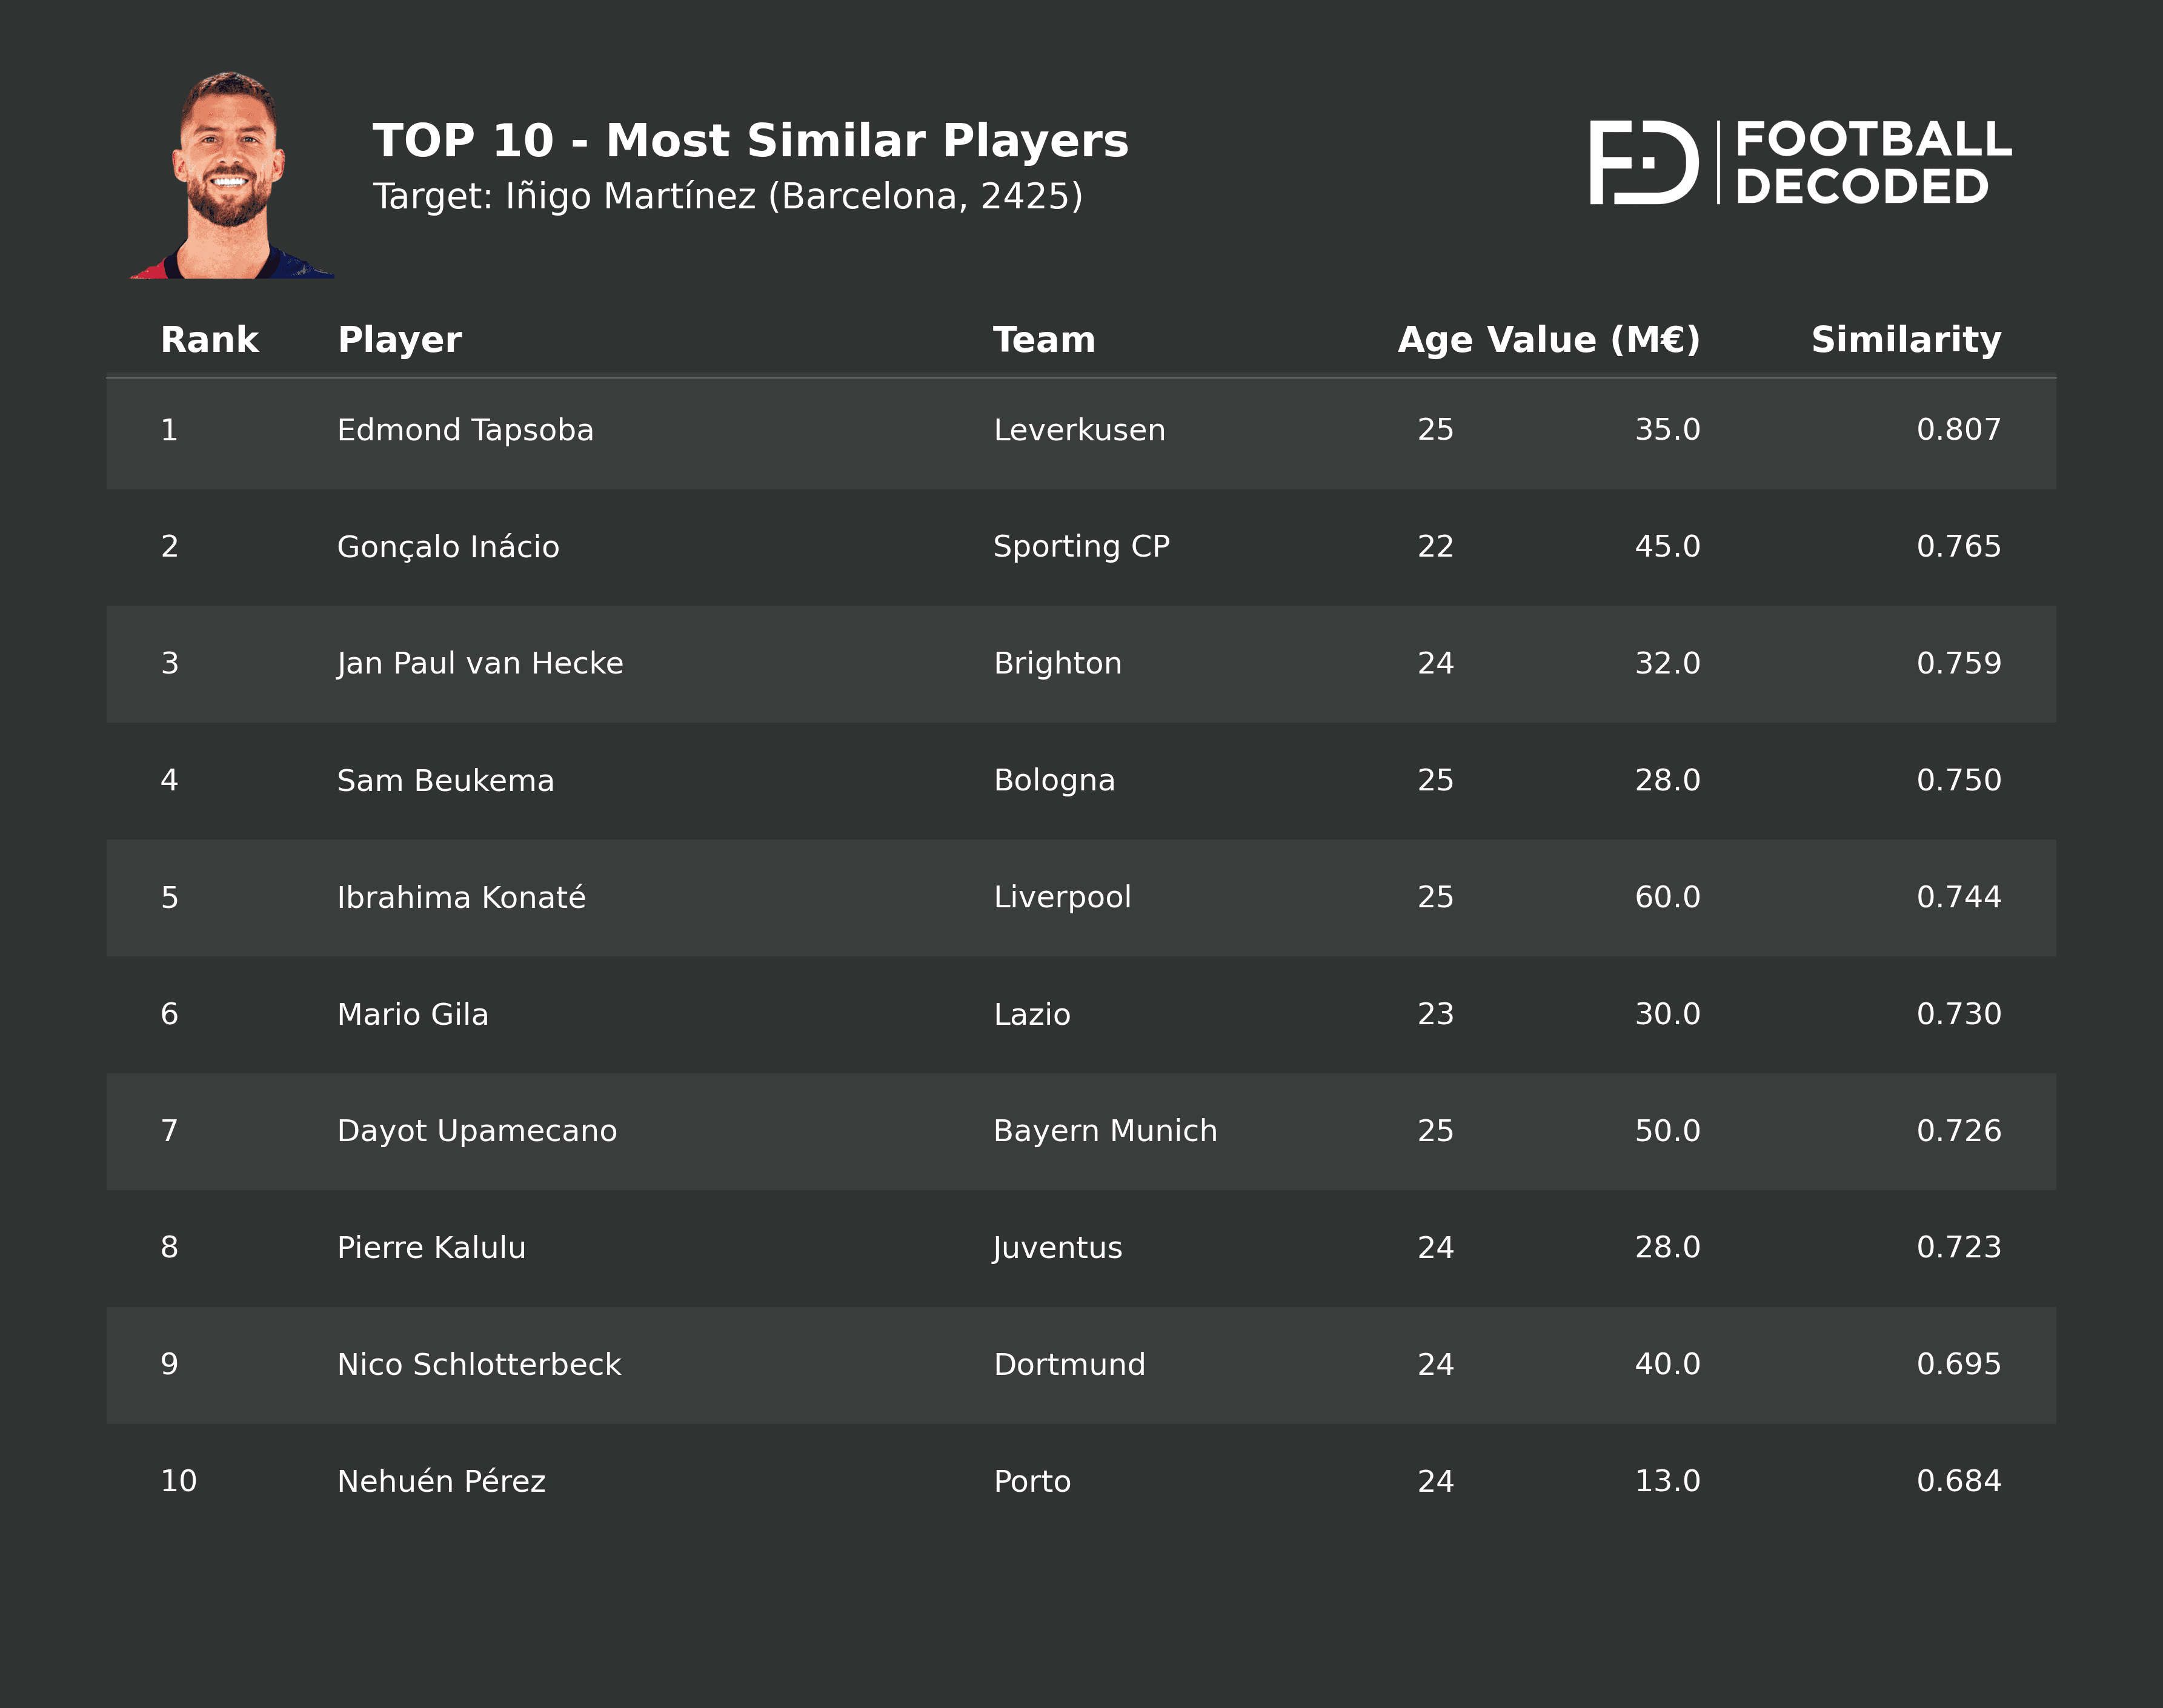
Task: Click Pierre Kalulu's 0.723 similarity score
Action: coord(1958,1247)
